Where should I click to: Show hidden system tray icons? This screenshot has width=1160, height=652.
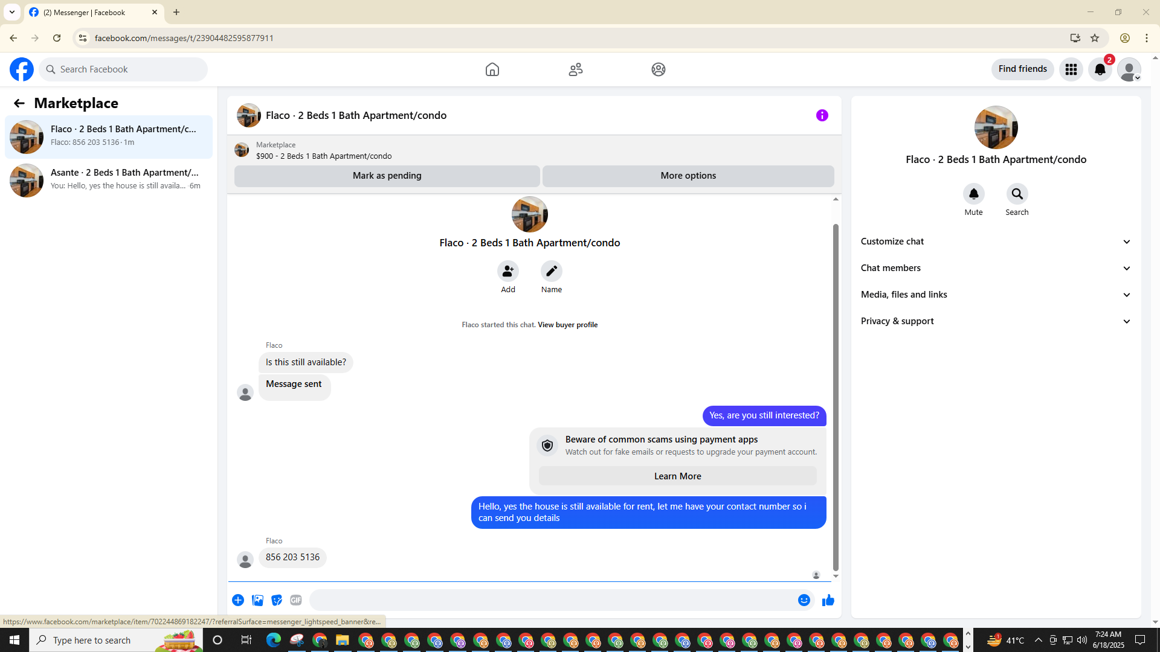pos(1039,640)
